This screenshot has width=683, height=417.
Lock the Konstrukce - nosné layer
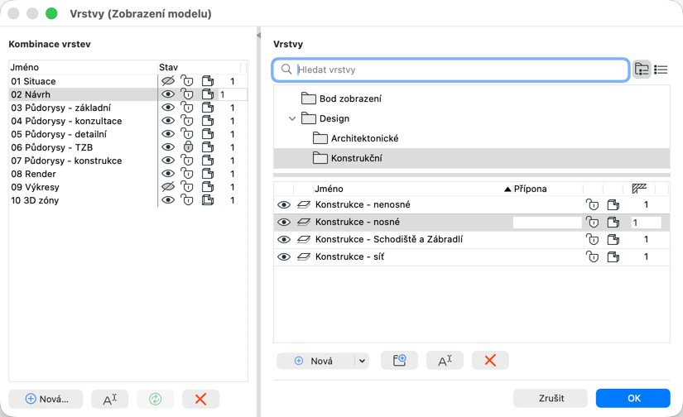tap(592, 222)
